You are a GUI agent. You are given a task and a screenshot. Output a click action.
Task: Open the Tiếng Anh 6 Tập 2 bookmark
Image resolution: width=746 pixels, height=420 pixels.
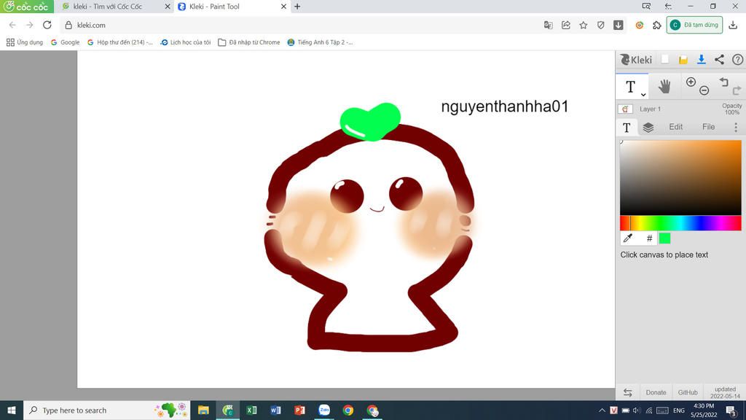[x=320, y=42]
